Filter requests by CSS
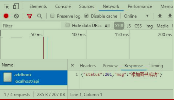This screenshot has height=100, width=174. tap(138, 26)
